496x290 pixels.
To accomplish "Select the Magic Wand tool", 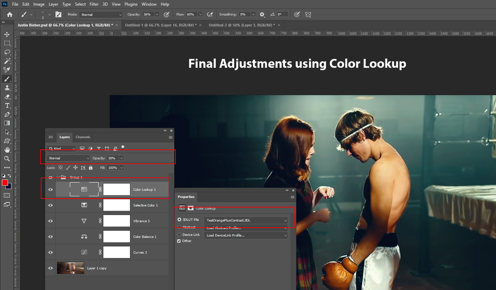I will 7,60.
